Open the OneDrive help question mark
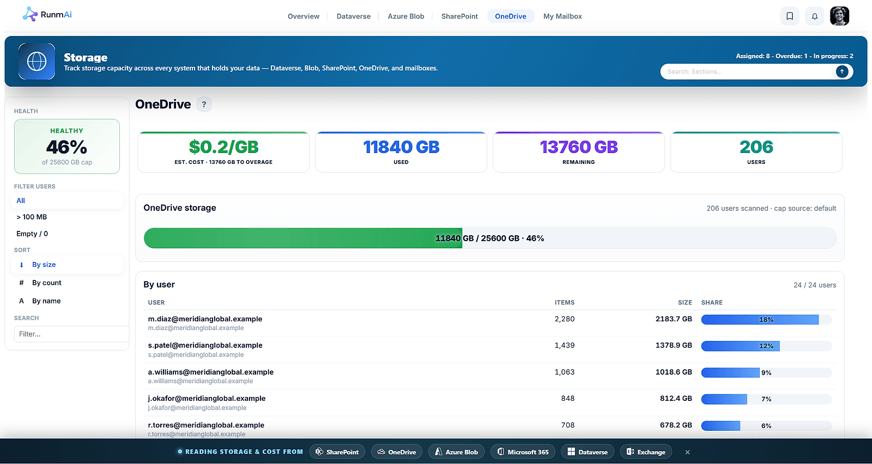Image resolution: width=872 pixels, height=464 pixels. 204,104
